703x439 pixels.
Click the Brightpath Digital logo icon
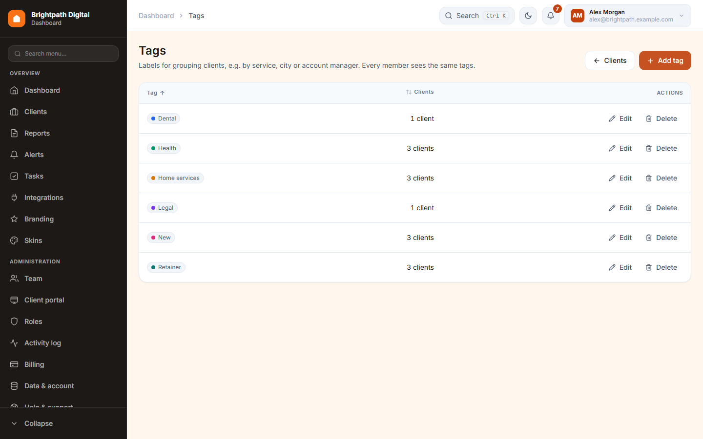point(17,19)
